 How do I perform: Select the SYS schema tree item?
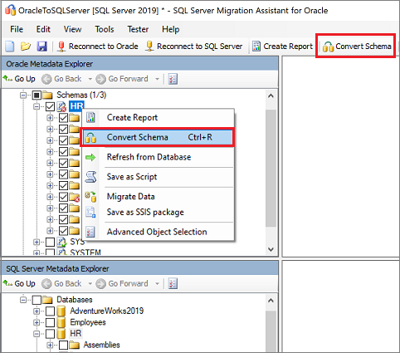point(77,242)
